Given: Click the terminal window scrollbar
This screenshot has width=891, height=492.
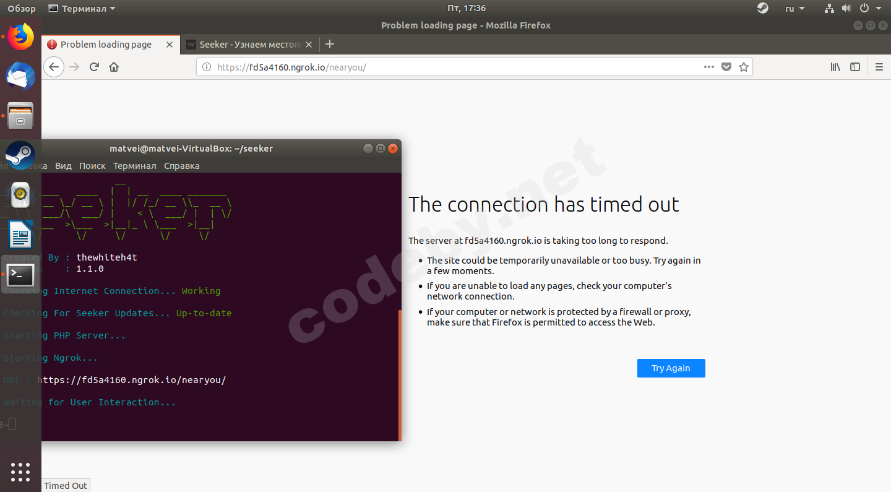Looking at the screenshot, I should click(400, 375).
